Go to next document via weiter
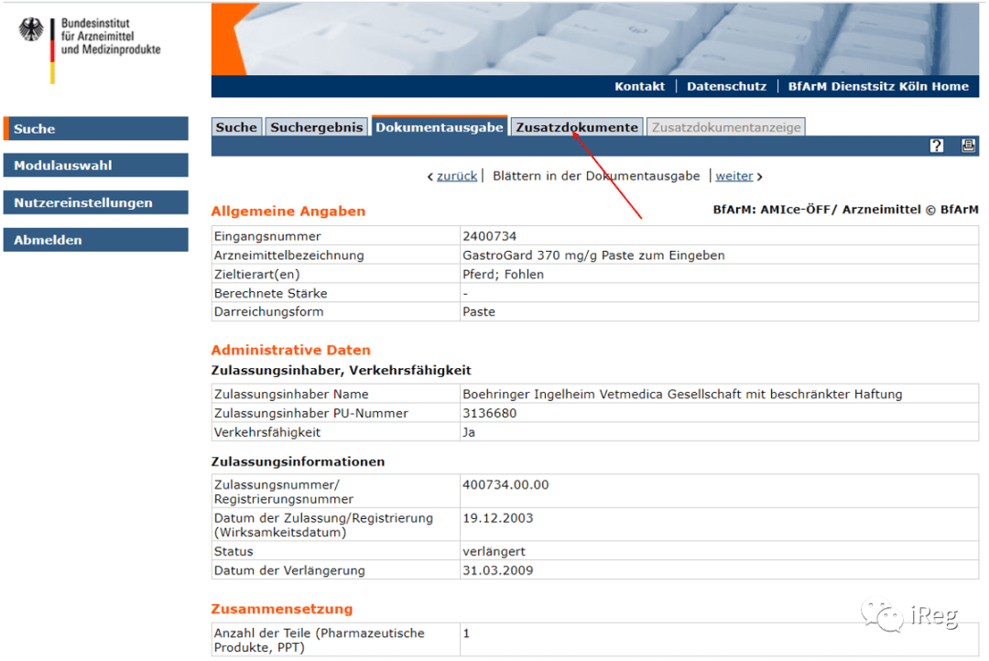Viewport: 989px width, 661px height. 734,176
